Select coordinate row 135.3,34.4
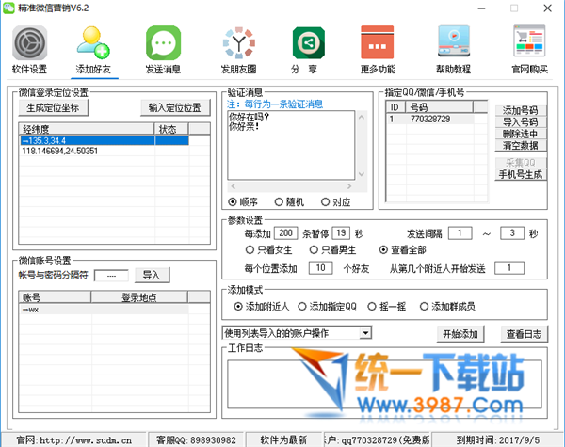This screenshot has height=447, width=565. (105, 140)
